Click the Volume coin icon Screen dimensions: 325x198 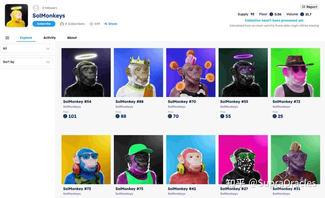(302, 14)
